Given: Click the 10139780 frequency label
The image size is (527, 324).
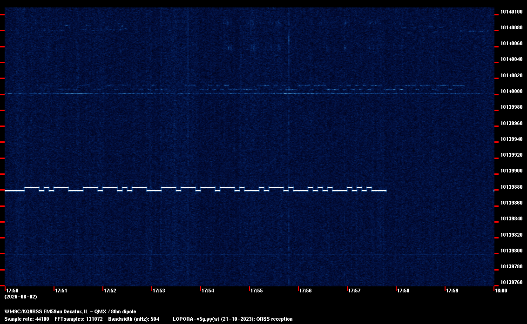Looking at the screenshot, I should pos(511,266).
